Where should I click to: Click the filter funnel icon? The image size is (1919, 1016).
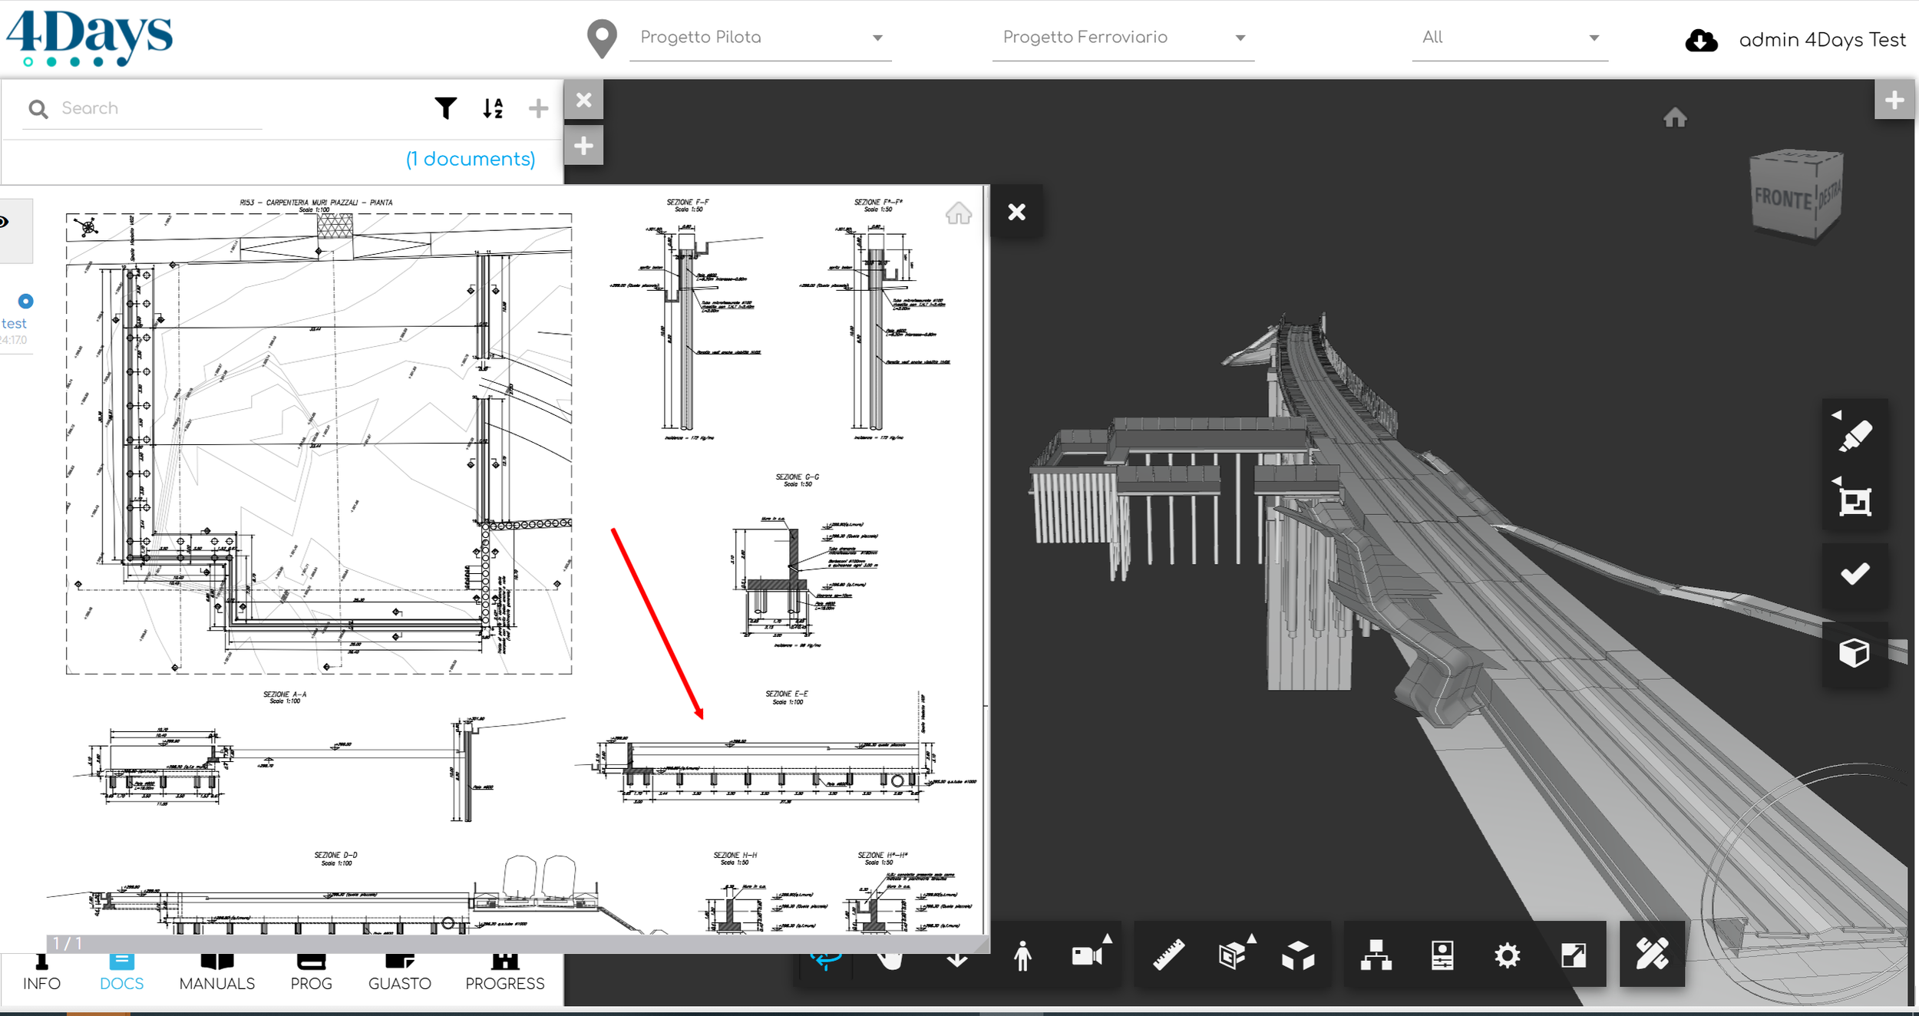[x=445, y=108]
